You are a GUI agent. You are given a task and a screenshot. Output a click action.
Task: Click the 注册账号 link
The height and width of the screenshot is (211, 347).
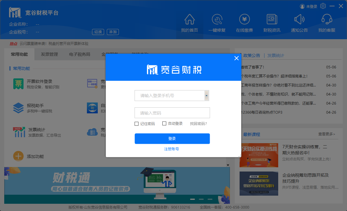[x=172, y=149]
